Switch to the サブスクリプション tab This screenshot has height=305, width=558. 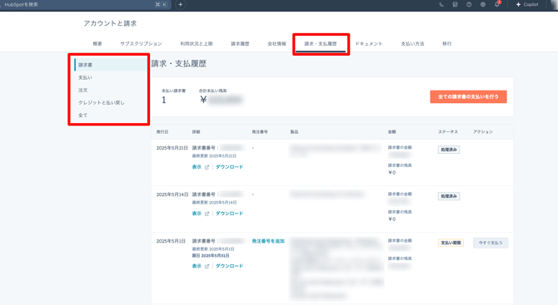(x=141, y=44)
